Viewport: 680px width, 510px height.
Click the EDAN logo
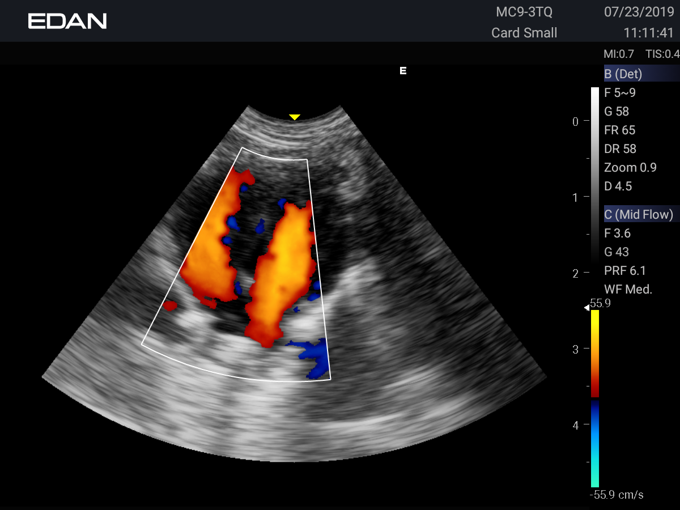point(67,22)
